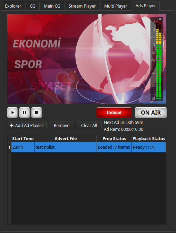Select row number 1 header
Viewport: 176px width, 233px height.
click(x=10, y=147)
